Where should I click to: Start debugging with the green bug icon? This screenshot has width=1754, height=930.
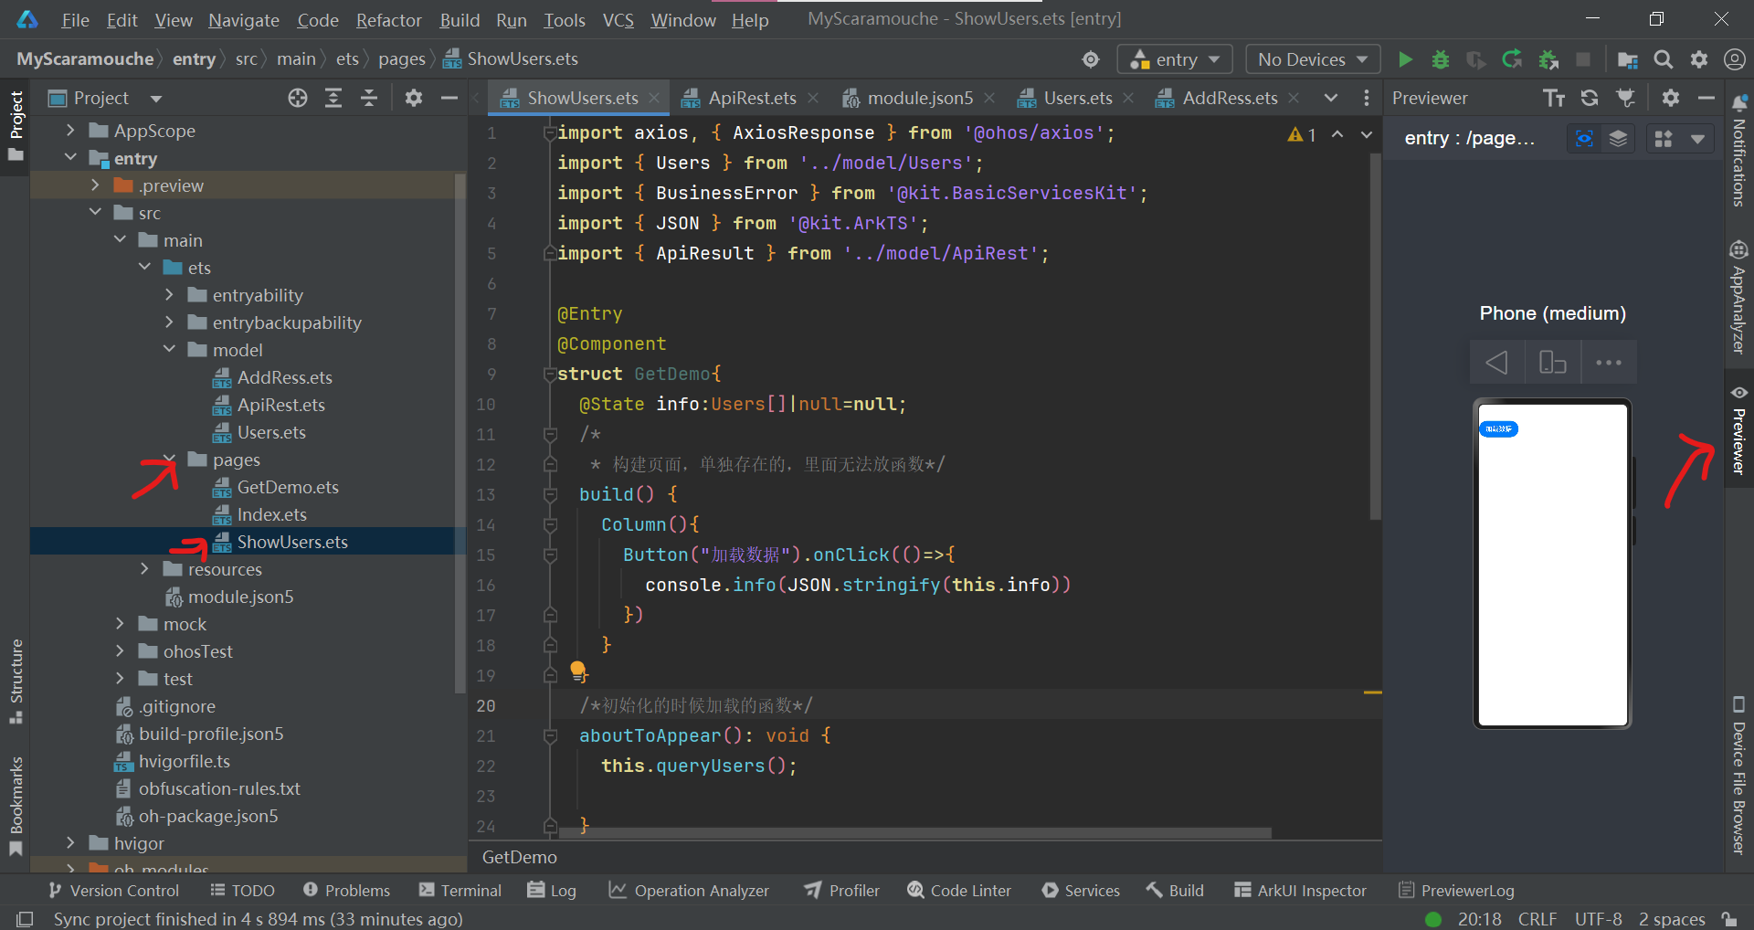pos(1441,59)
